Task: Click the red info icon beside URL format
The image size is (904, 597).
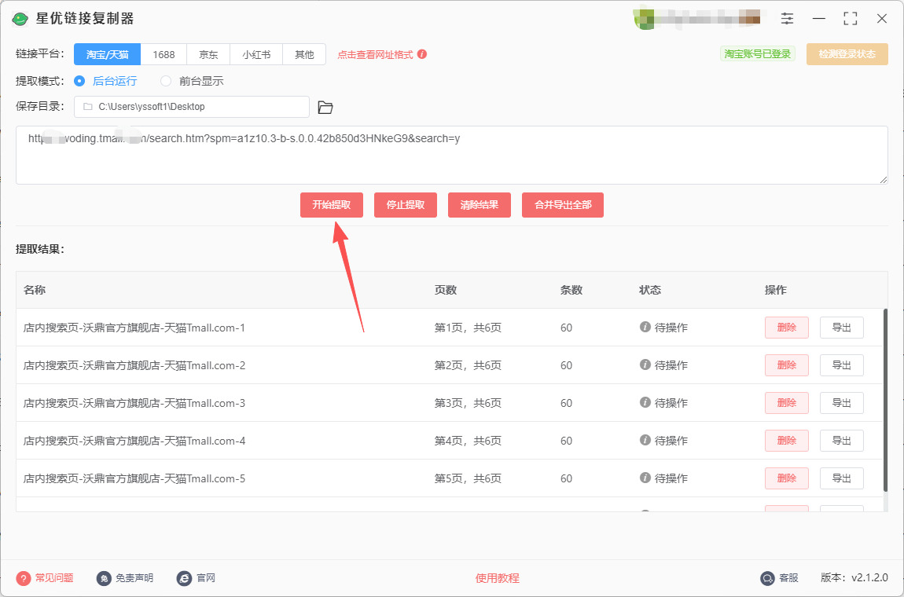Action: [x=422, y=54]
